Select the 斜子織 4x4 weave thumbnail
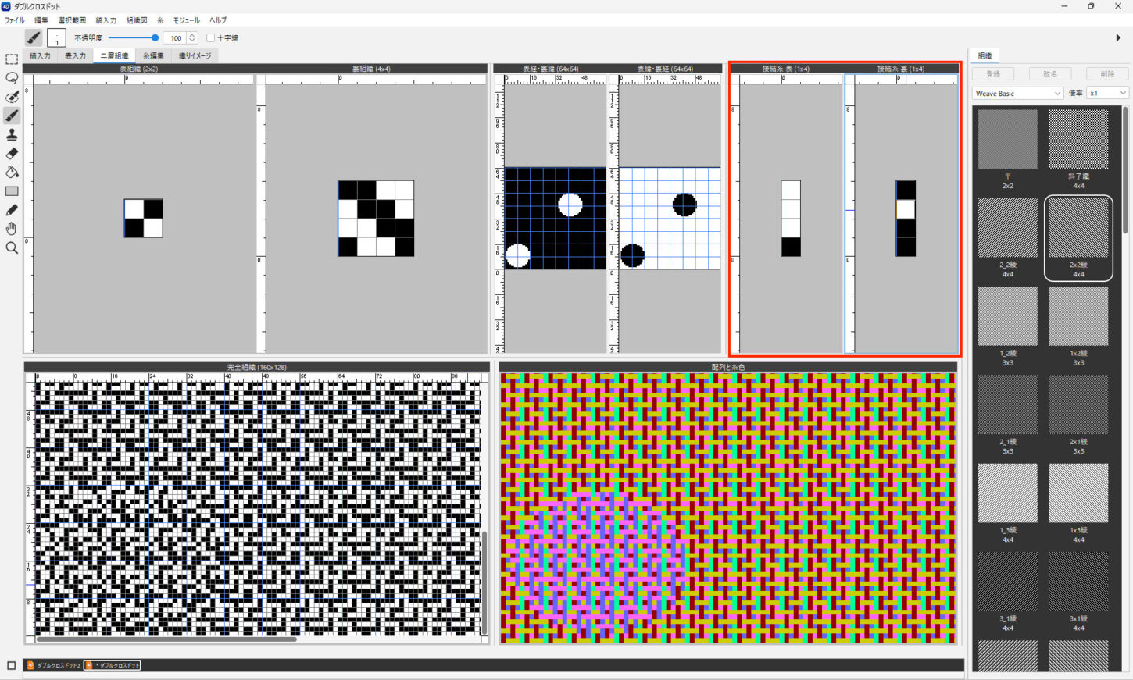Viewport: 1133px width, 680px height. coord(1078,141)
